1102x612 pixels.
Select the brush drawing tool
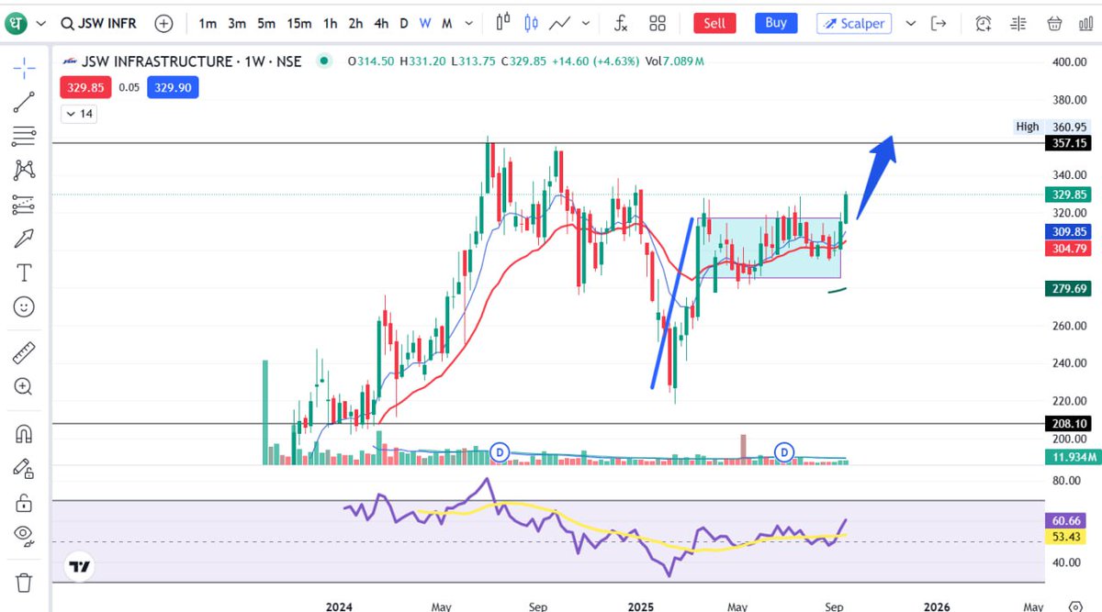(x=24, y=239)
